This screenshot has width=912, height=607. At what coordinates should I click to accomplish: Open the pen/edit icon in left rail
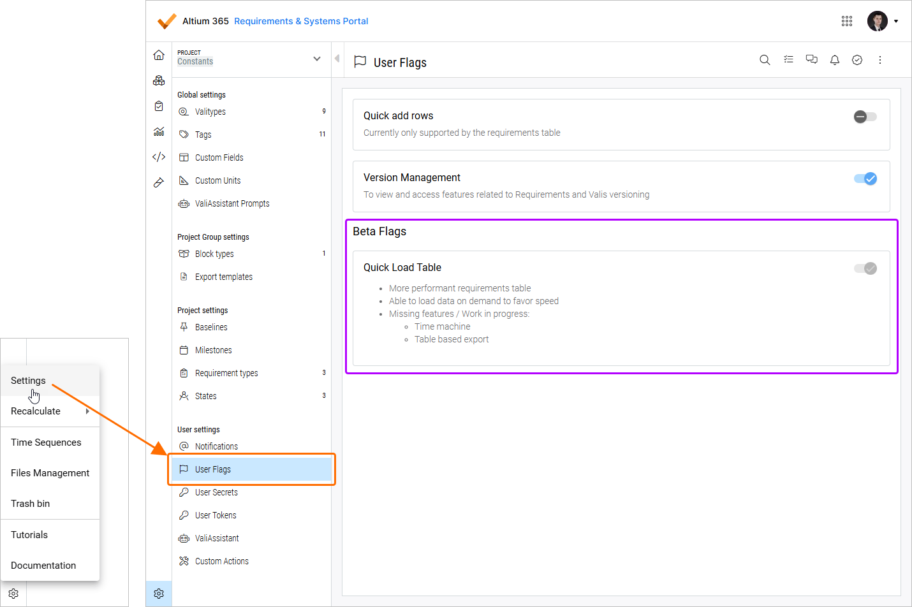coord(159,183)
